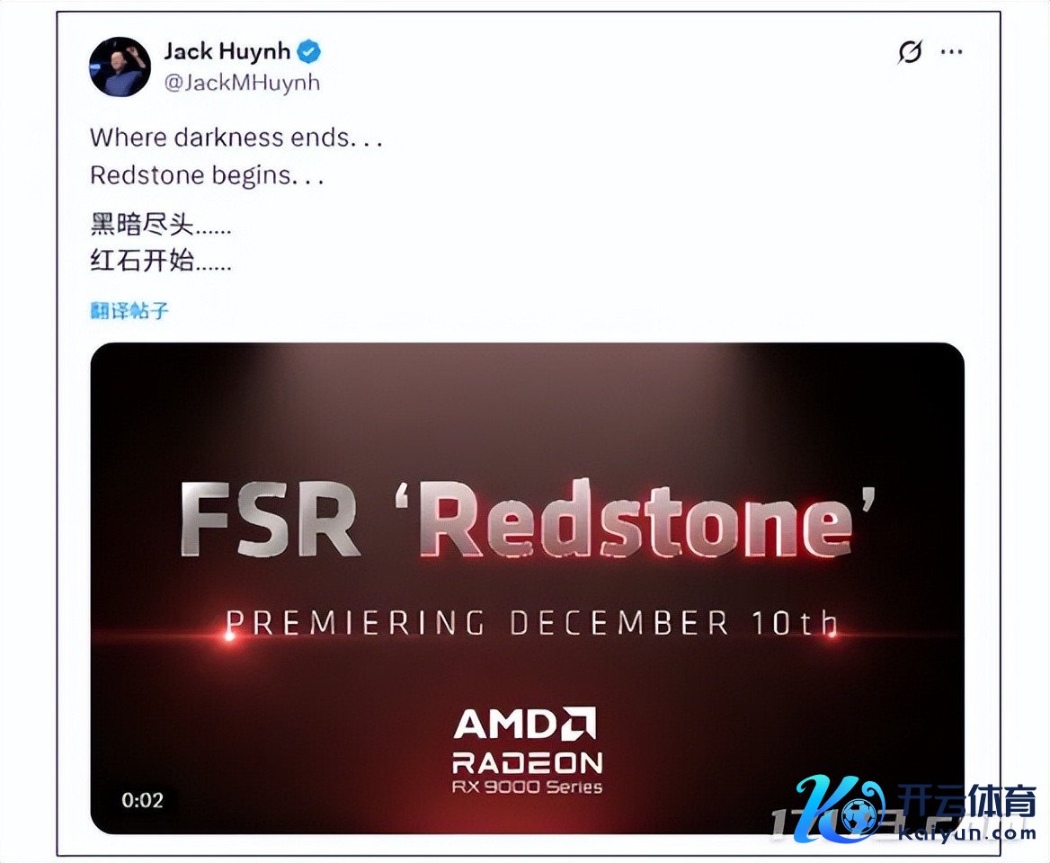Screen dimensions: 1050x863
Task: Open Jack Huynh's profile avatar
Action: 120,67
